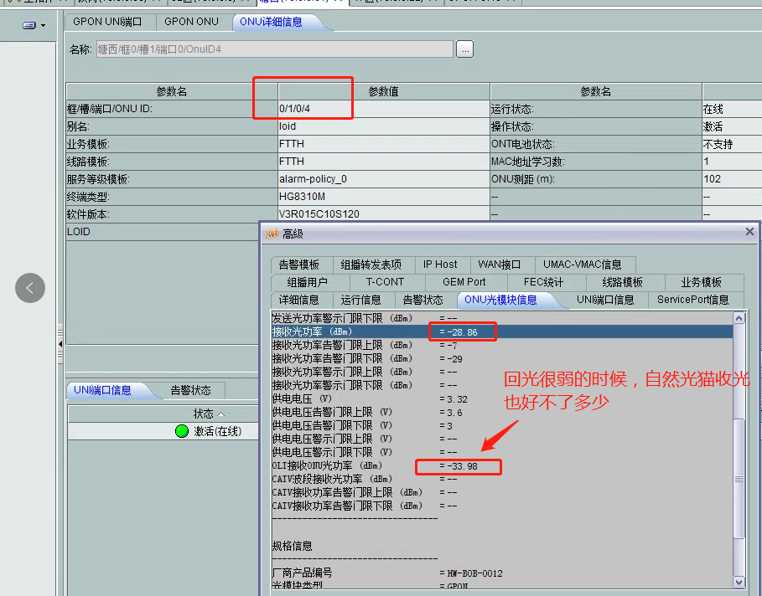Open the device icon dropdown at top left

(35, 26)
